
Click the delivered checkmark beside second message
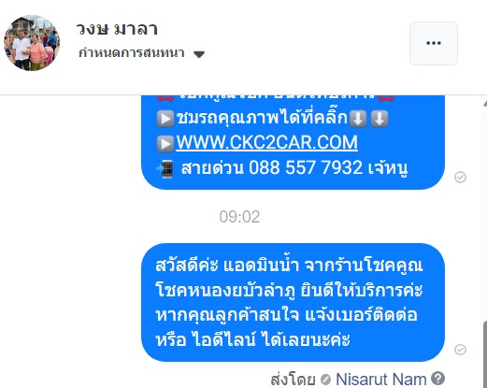click(x=460, y=350)
